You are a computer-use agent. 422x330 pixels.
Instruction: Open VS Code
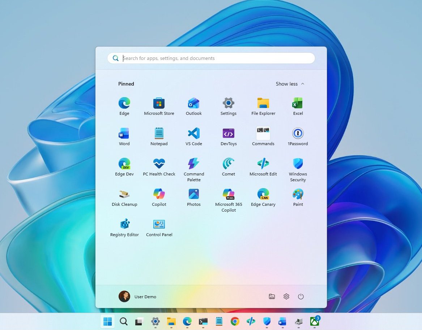pos(193,133)
